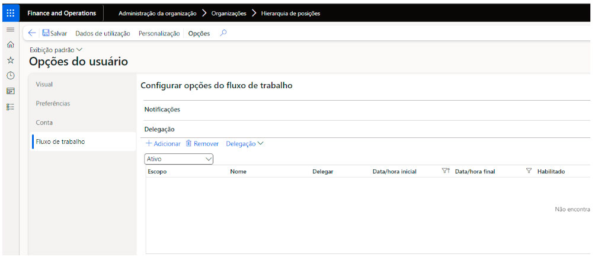595x257 pixels.
Task: Filter the Data/hora final column
Action: coord(529,171)
